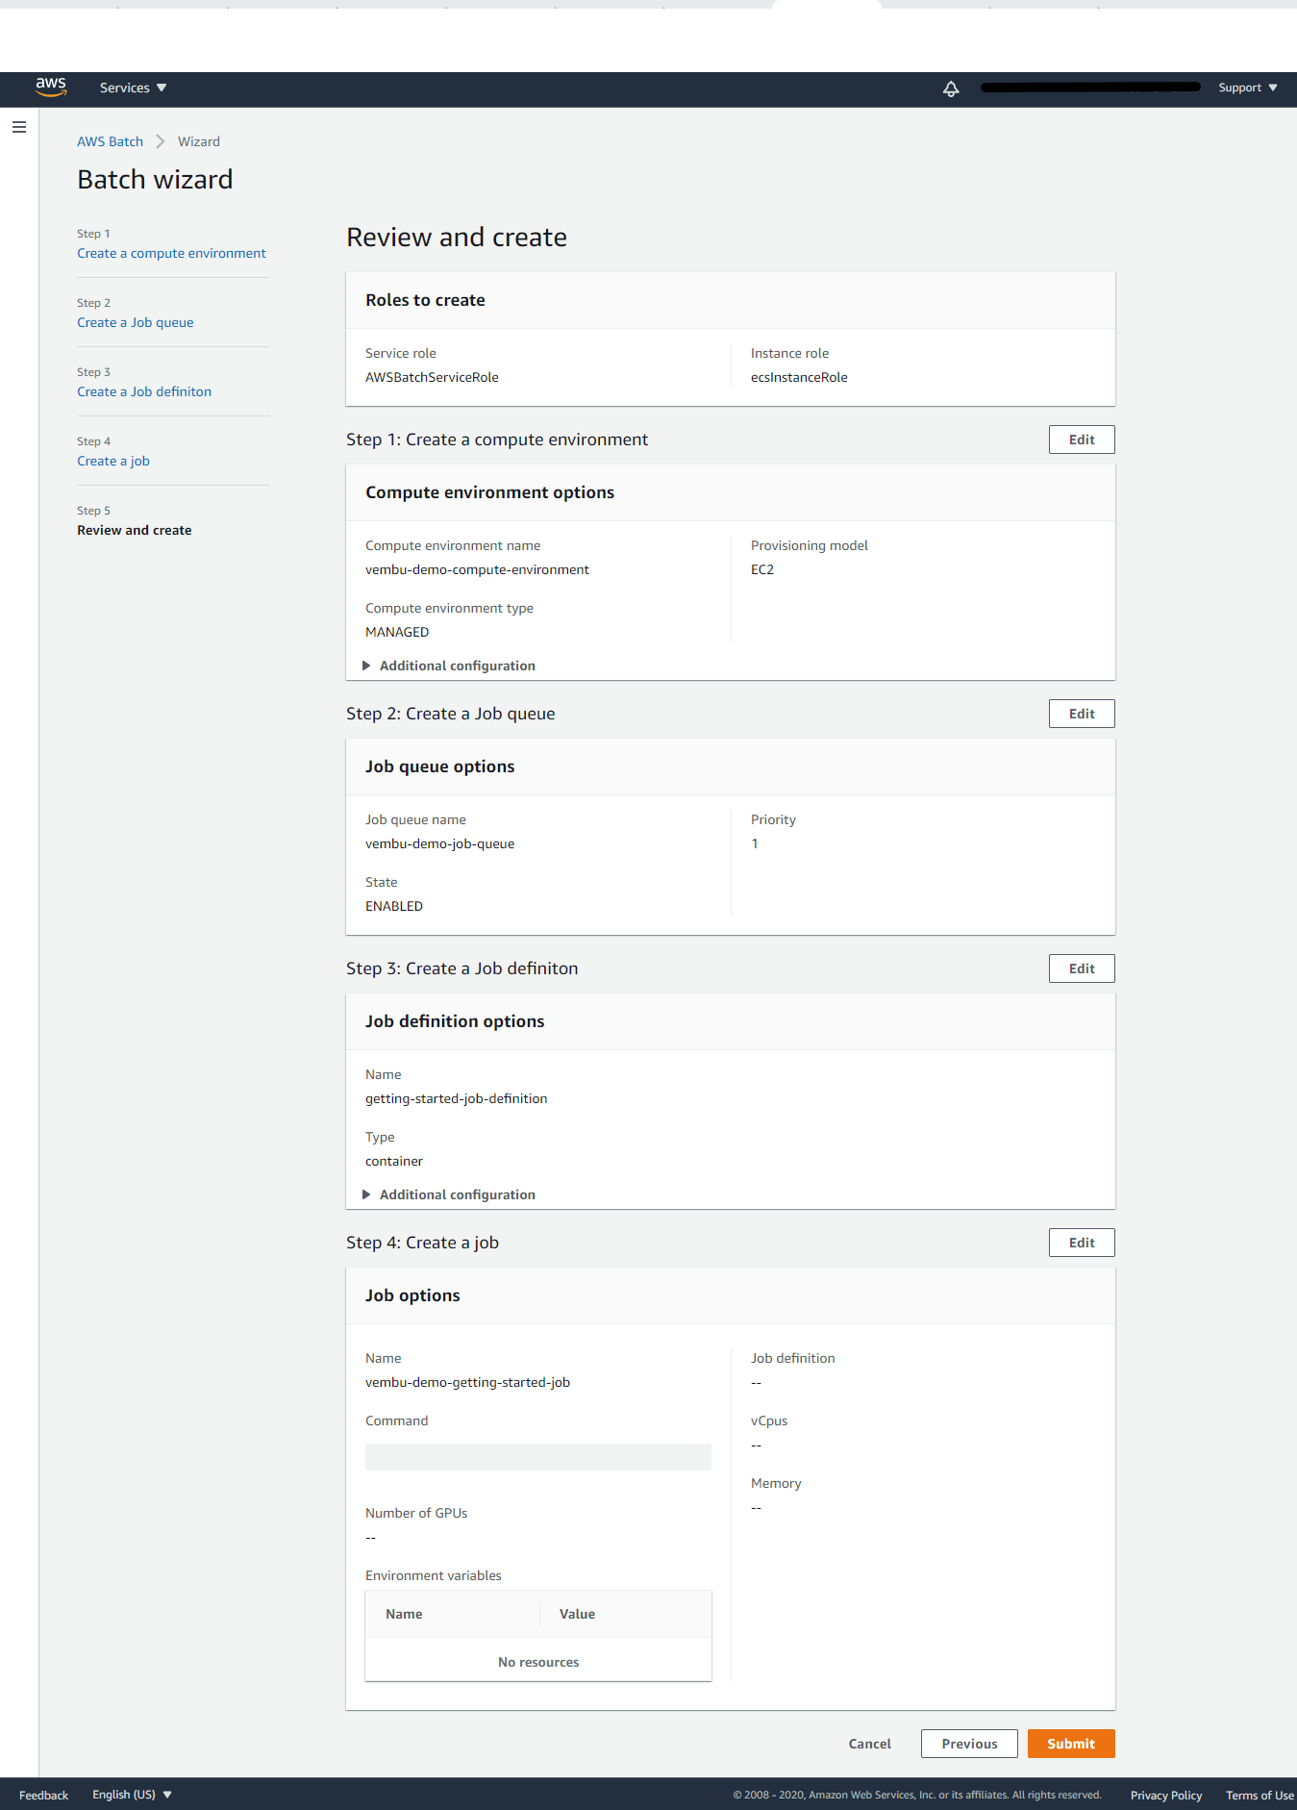Open the Privacy Policy link

point(1166,1796)
